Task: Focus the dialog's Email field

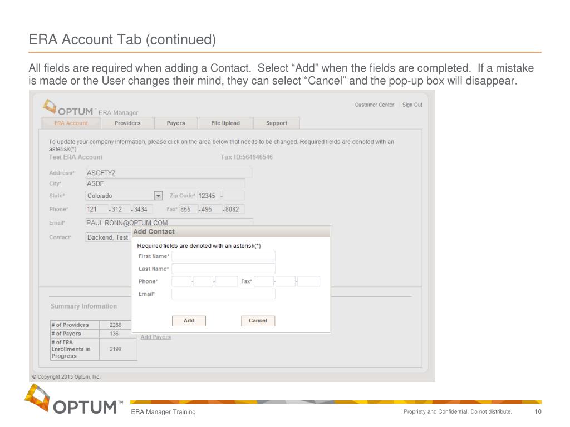Action: click(x=223, y=294)
